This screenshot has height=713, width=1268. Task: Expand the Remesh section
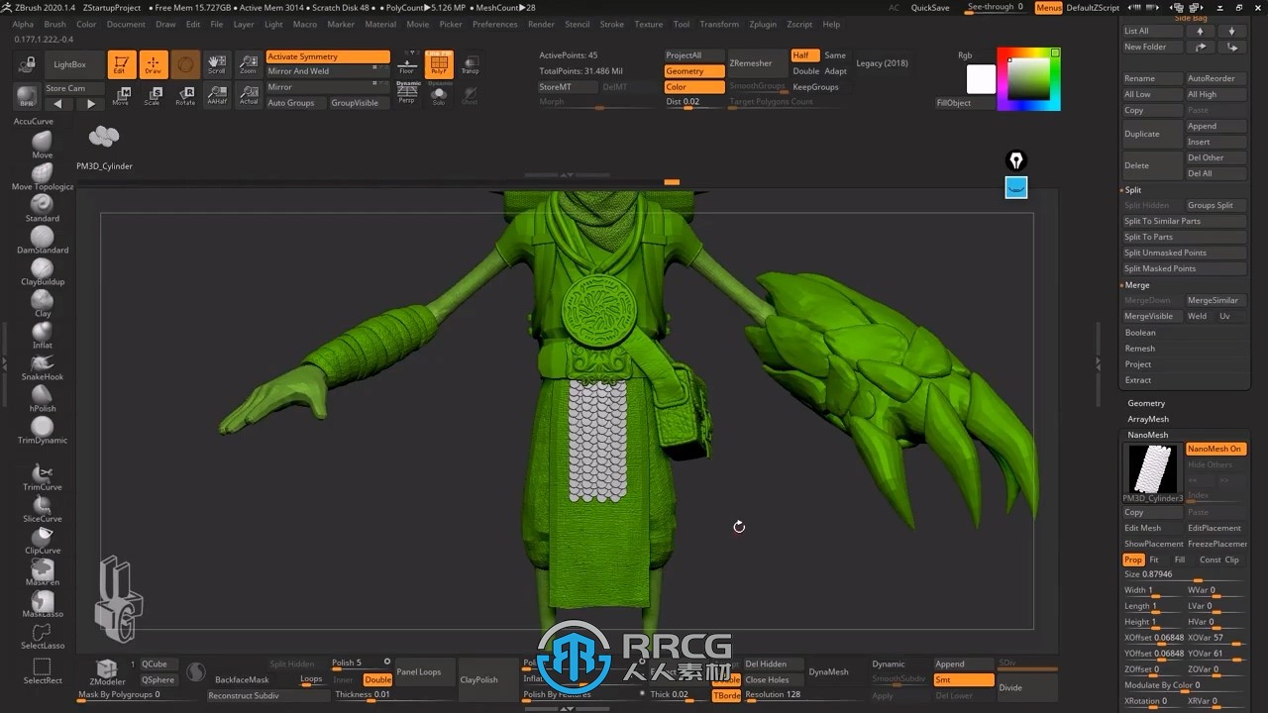(x=1139, y=349)
